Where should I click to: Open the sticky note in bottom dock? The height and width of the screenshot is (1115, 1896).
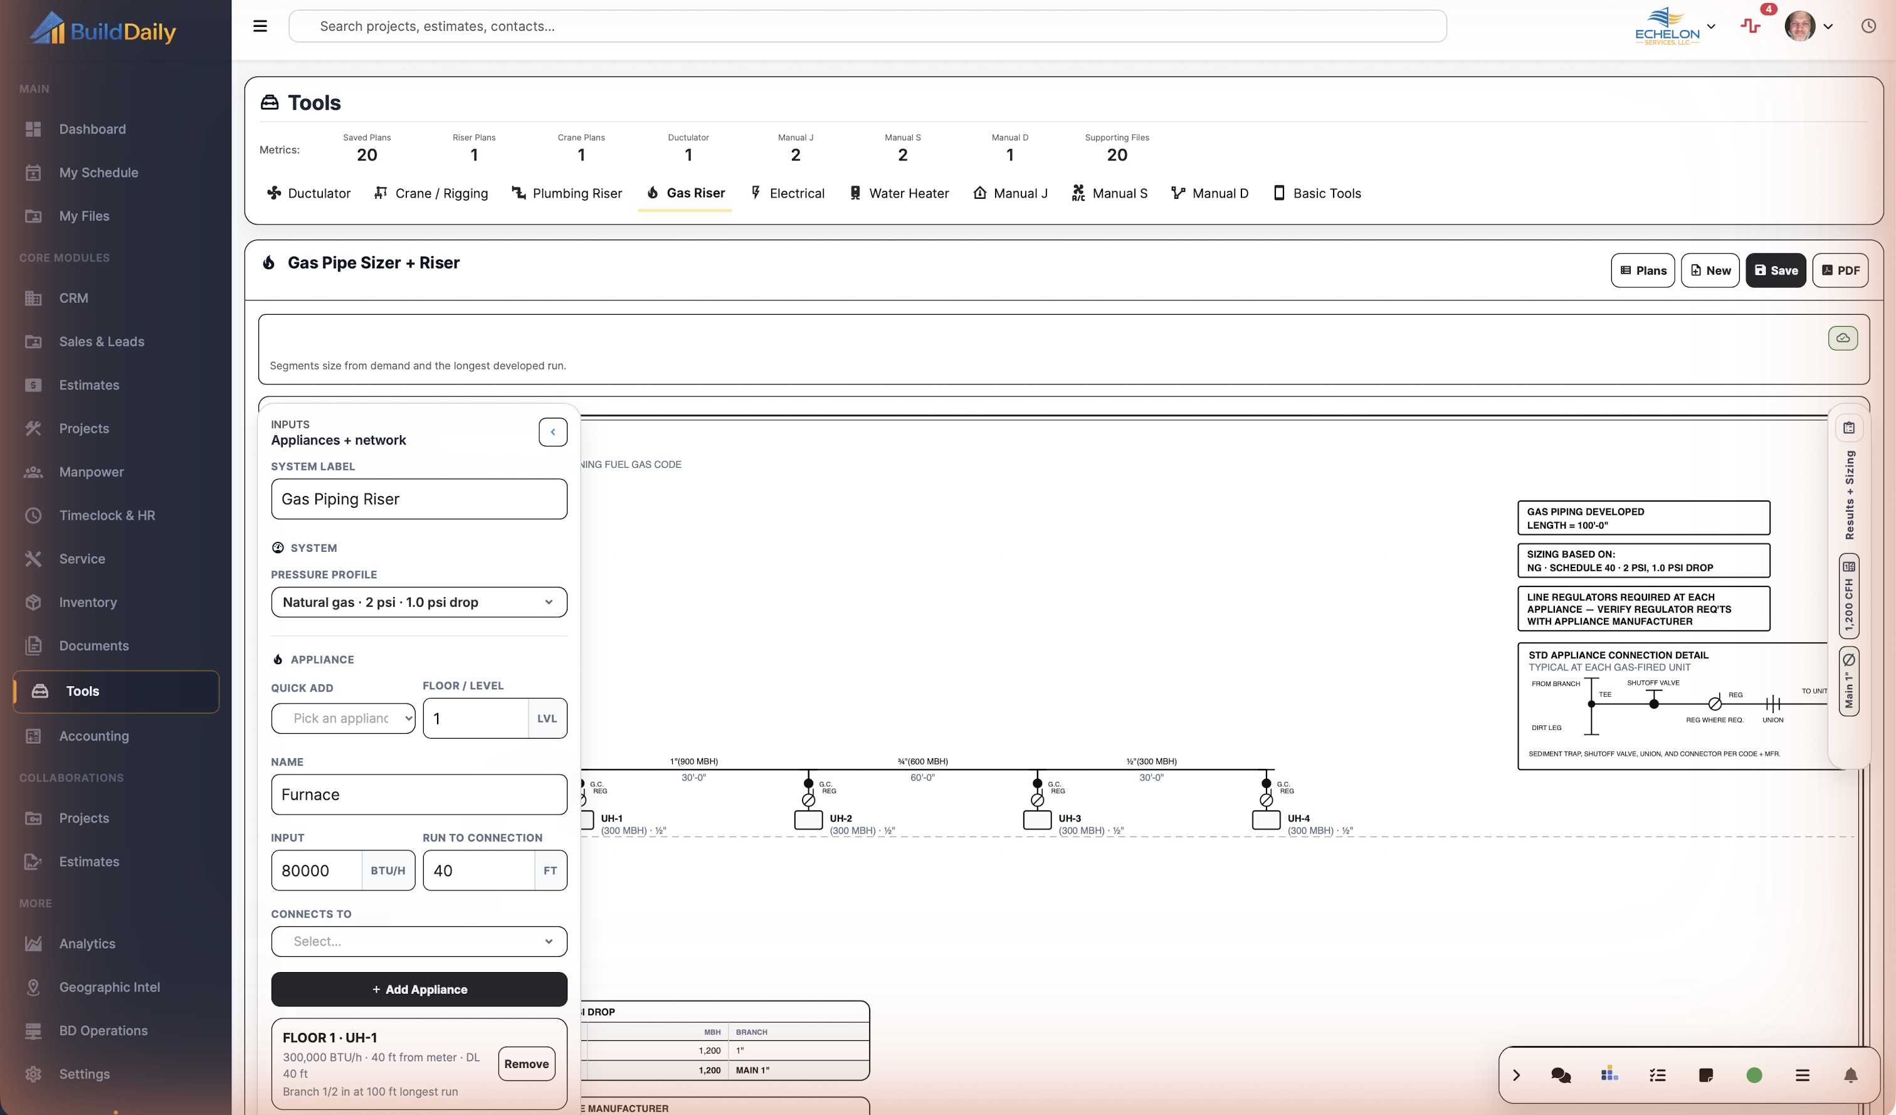(x=1707, y=1075)
